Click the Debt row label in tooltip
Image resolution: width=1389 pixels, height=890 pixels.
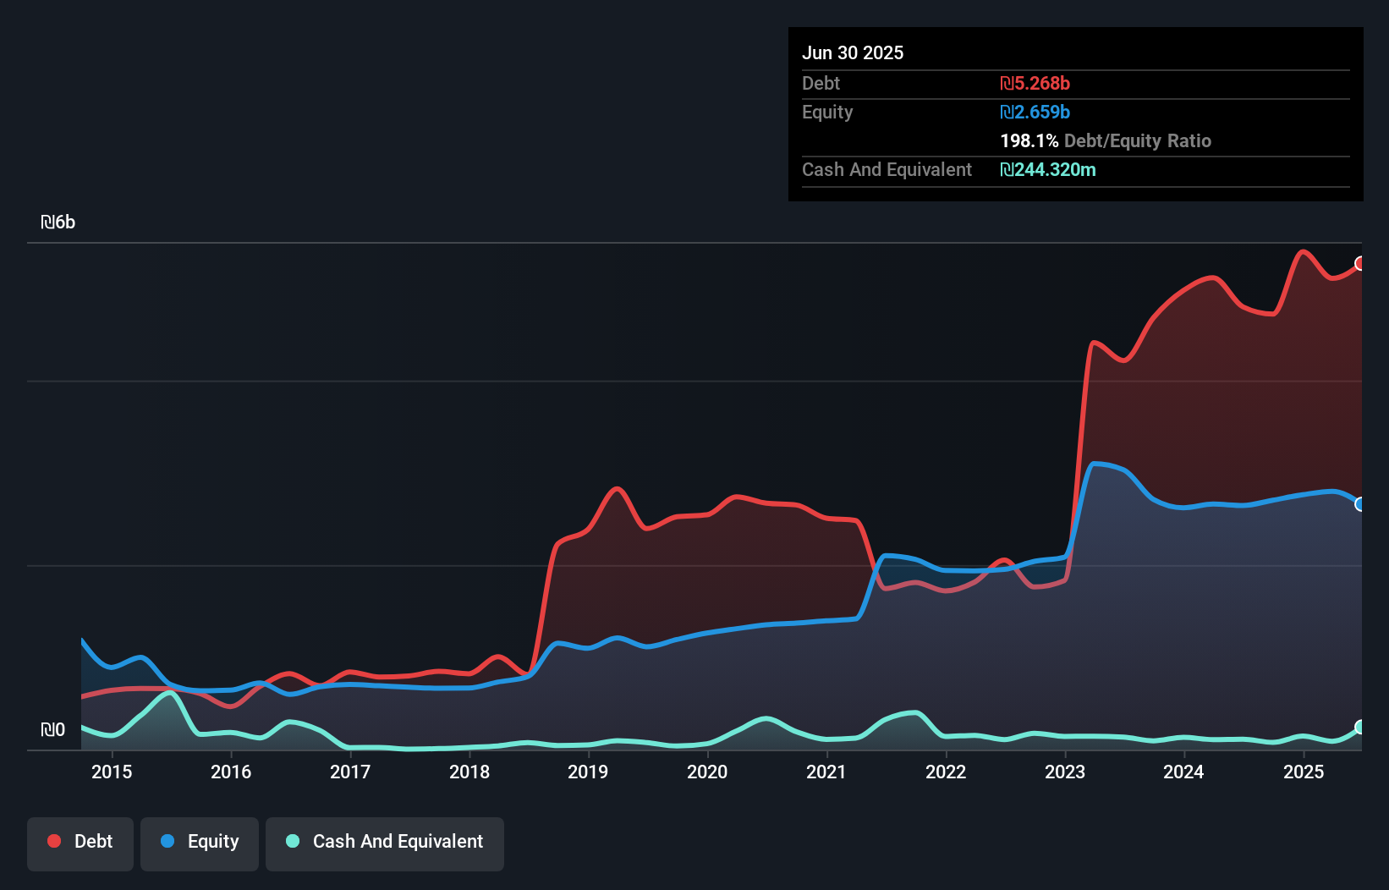821,83
